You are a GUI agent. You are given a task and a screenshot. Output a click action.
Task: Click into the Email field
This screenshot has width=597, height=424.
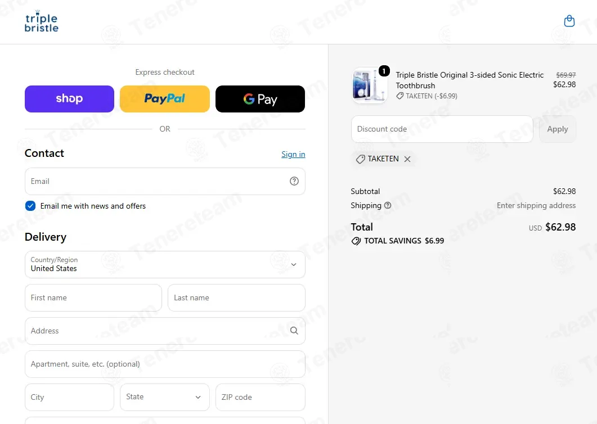(x=165, y=181)
